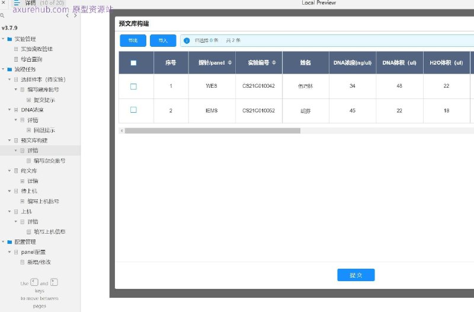Click page icon next to 综合查询
The image size is (474, 312).
[x=16, y=59]
